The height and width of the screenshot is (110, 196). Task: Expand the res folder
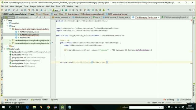point(7,46)
